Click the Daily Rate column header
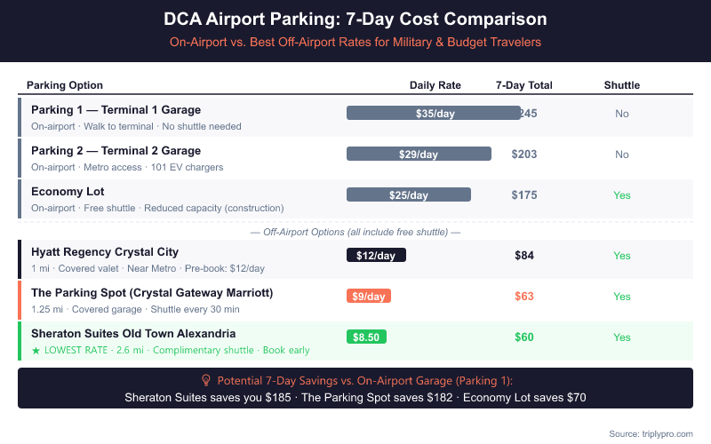Viewport: 711px width, 444px height. [435, 85]
